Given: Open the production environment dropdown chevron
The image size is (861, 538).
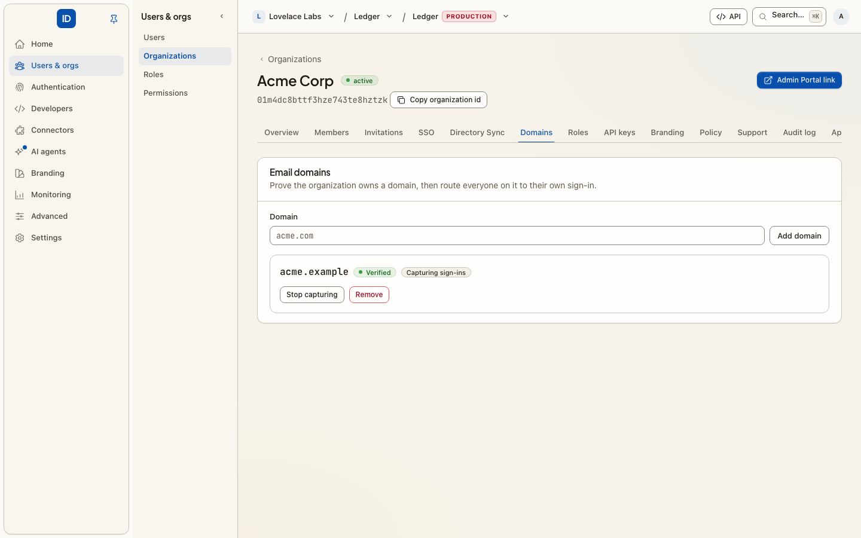Looking at the screenshot, I should [x=506, y=17].
